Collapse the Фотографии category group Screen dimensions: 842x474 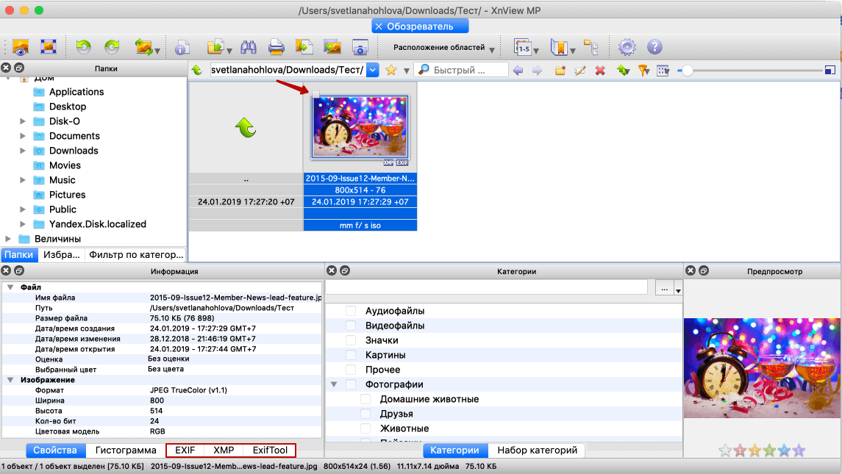pos(334,384)
